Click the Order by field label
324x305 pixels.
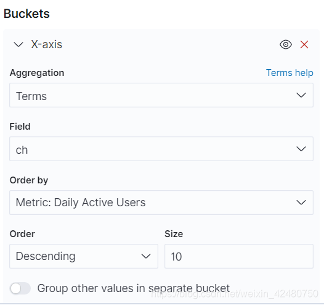tap(29, 180)
